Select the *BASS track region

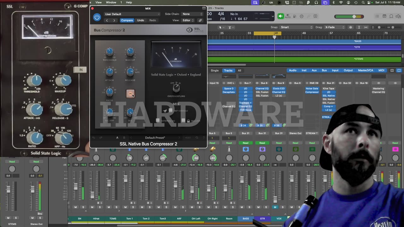point(304,41)
